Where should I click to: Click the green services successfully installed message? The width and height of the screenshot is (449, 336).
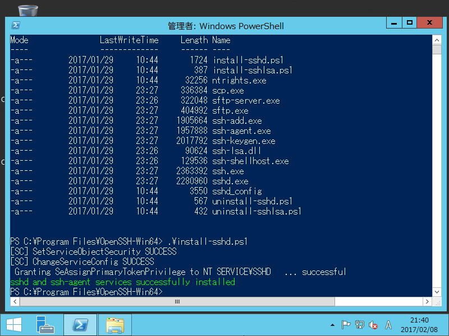[x=122, y=282]
